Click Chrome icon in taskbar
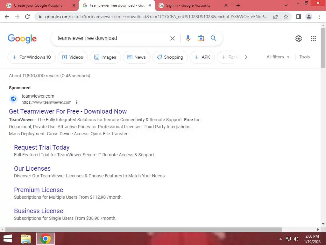The width and height of the screenshot is (326, 245). (46, 239)
